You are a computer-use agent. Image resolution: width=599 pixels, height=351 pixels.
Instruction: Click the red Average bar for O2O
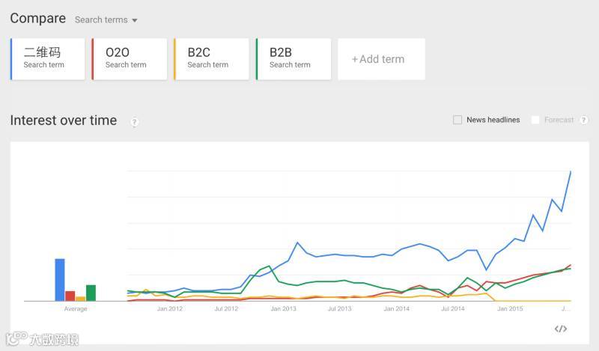[x=70, y=296]
